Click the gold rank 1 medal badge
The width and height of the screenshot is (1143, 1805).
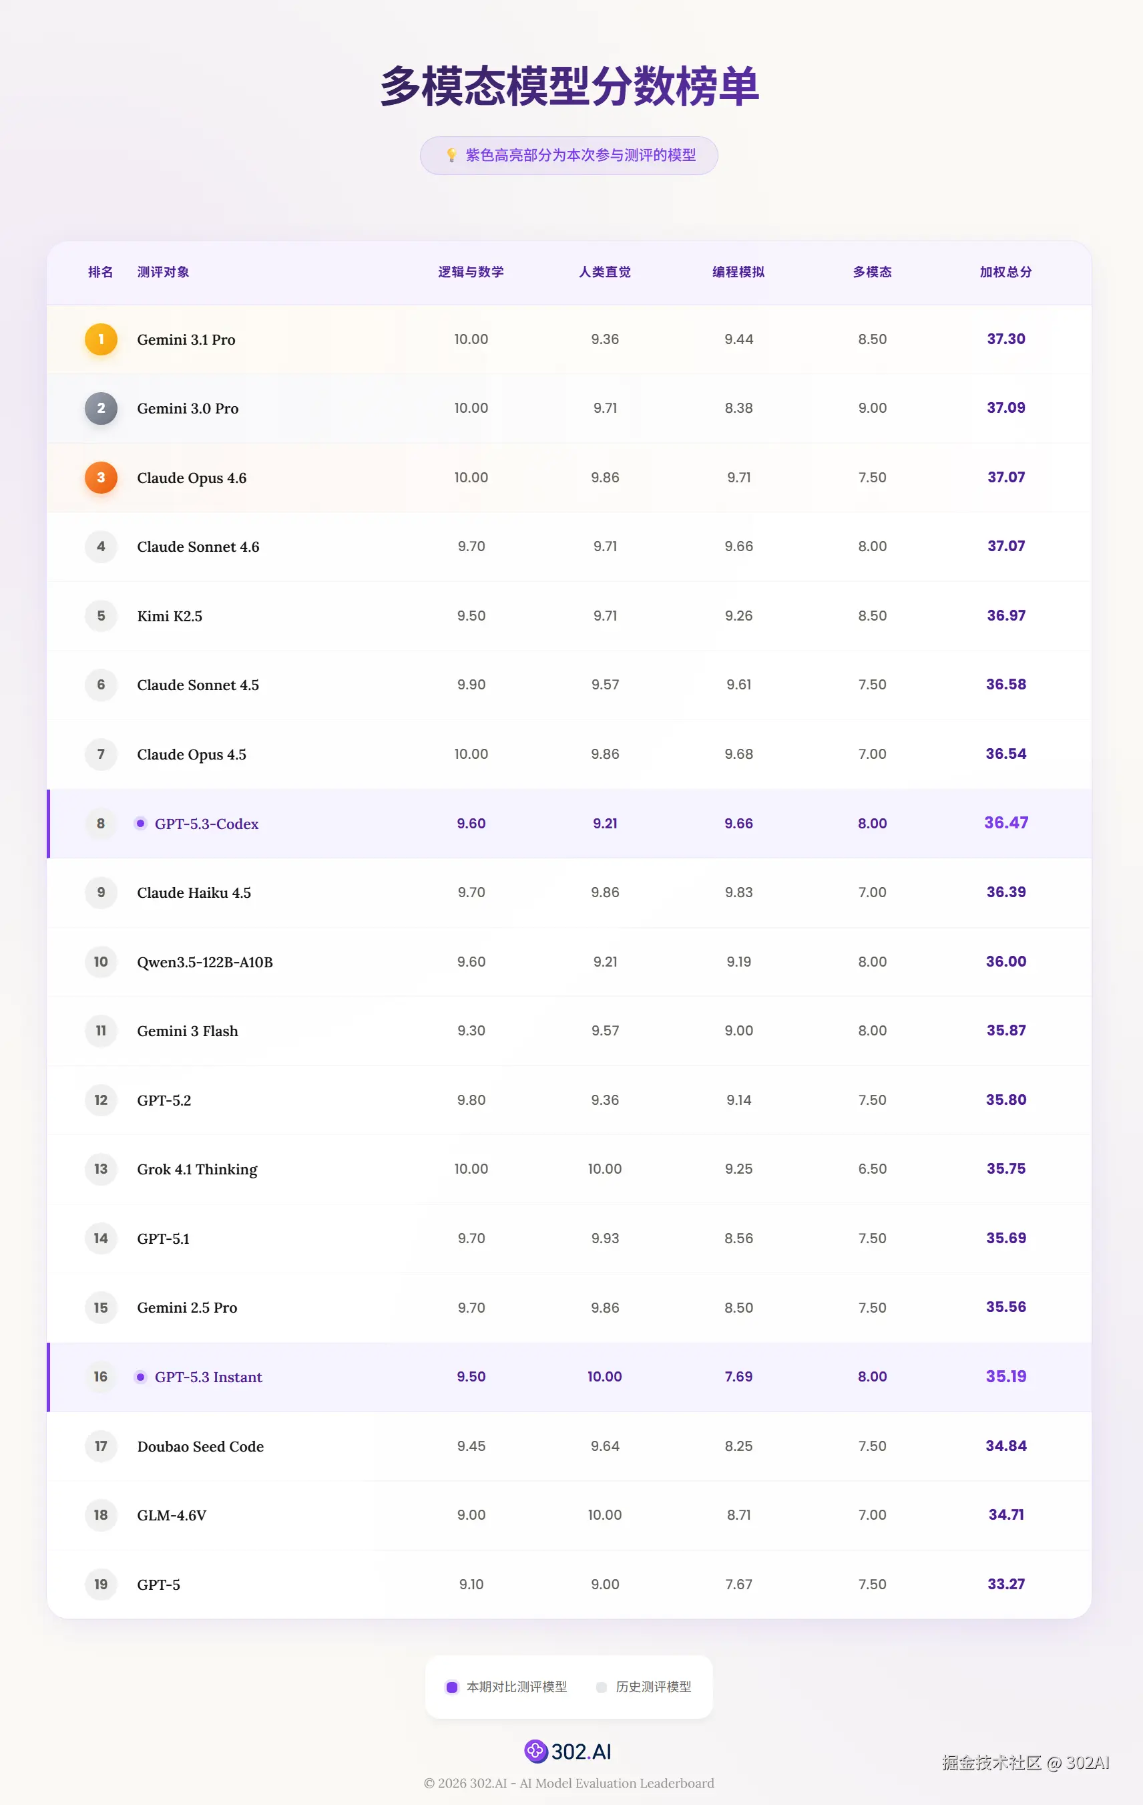click(x=100, y=339)
